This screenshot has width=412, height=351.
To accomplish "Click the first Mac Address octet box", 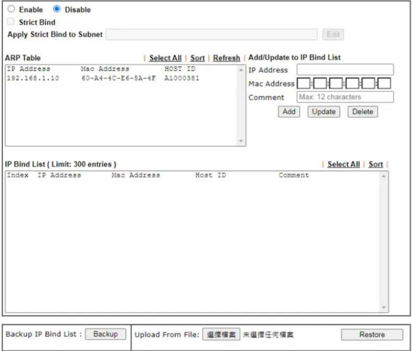I will (303, 83).
